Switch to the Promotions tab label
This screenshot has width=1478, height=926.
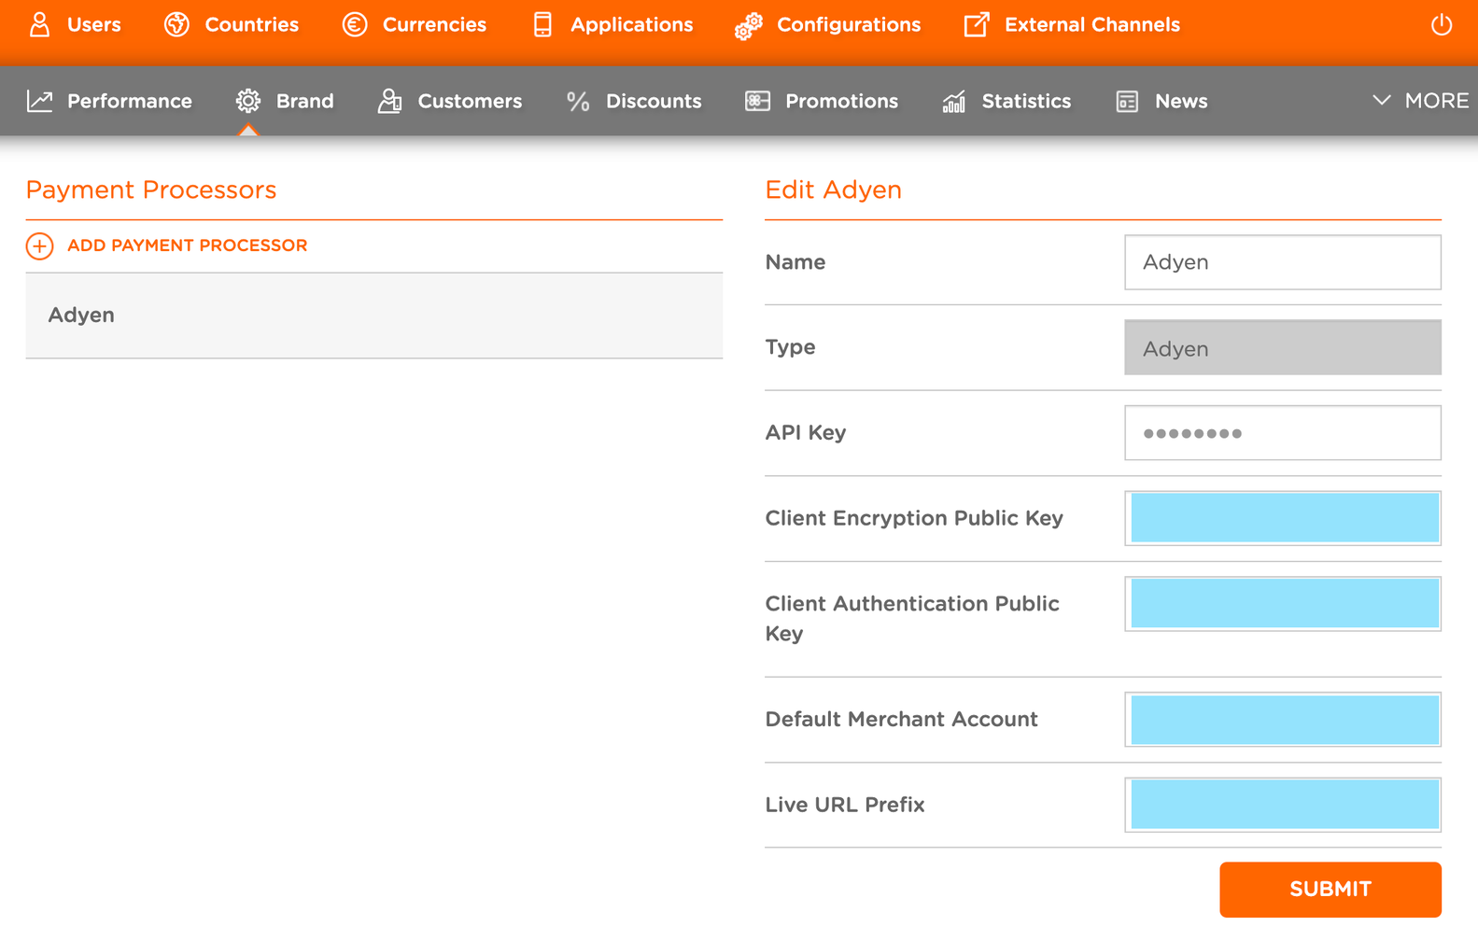841,101
